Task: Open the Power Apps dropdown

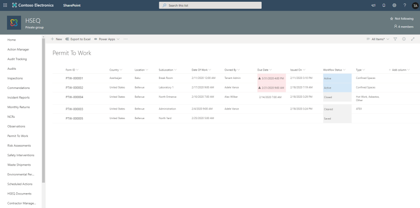Action: click(107, 39)
